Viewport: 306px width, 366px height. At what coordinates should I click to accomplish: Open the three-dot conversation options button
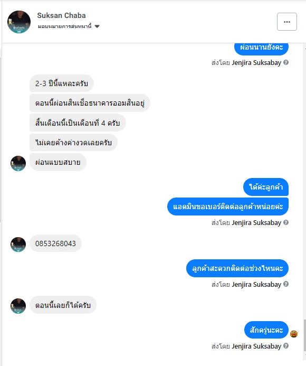(287, 22)
